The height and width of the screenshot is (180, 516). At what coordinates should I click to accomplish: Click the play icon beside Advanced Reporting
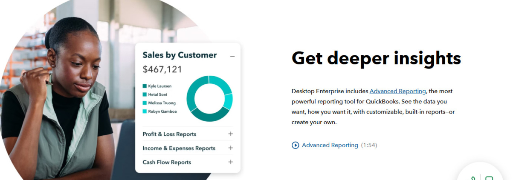(x=295, y=146)
